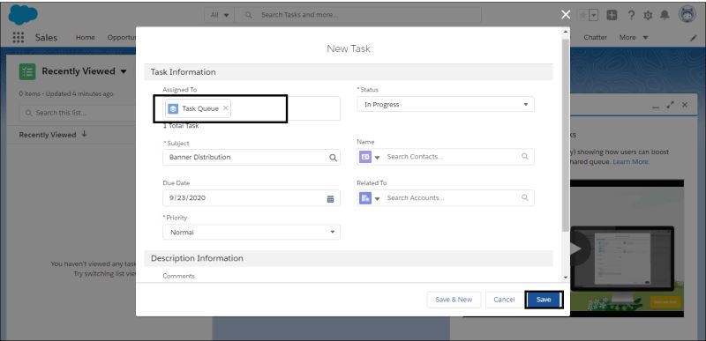The width and height of the screenshot is (706, 341).
Task: Open the global actions plus icon
Action: click(x=612, y=15)
